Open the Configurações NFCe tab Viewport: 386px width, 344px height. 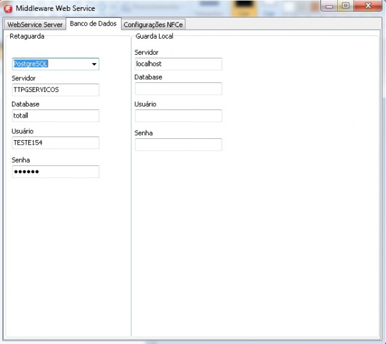(x=154, y=24)
